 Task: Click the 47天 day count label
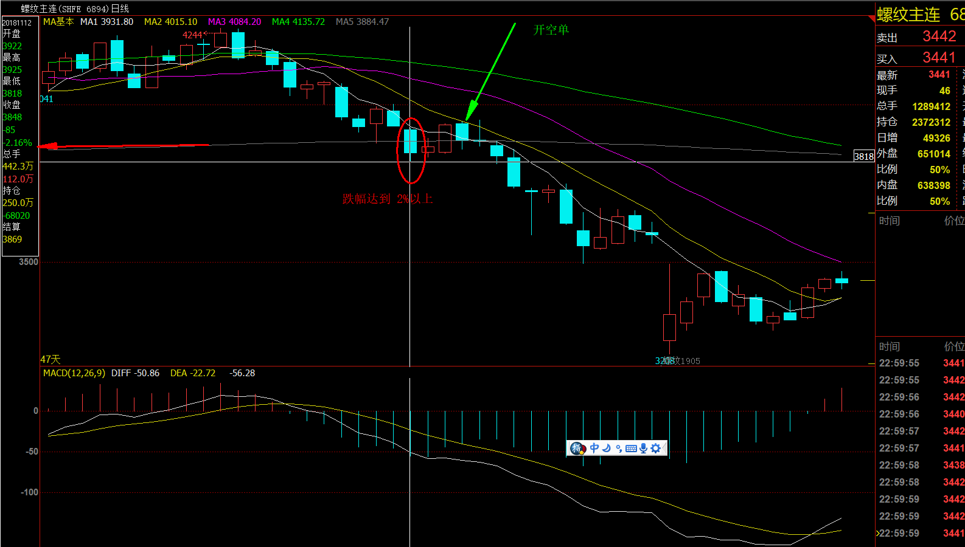51,360
